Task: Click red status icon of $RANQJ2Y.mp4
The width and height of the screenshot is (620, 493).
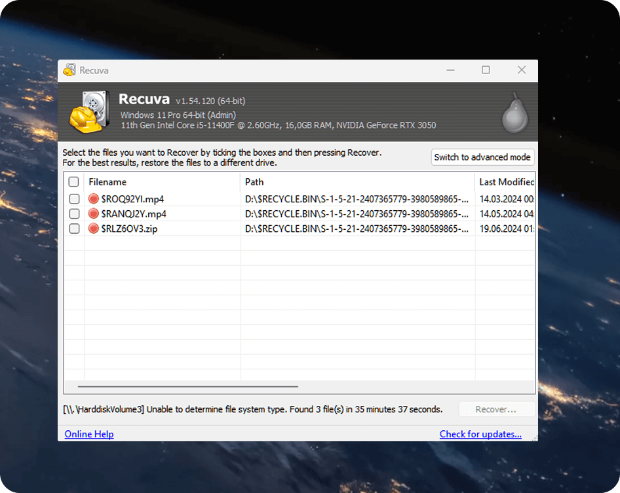Action: (93, 213)
